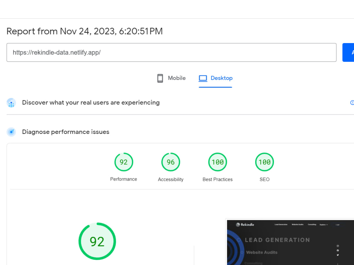This screenshot has height=265, width=354.
Task: Click the info icon beside real users section
Action: coord(352,103)
